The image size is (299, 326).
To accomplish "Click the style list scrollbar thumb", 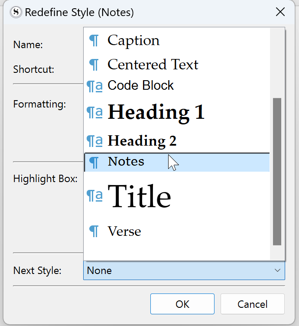I will point(277,171).
